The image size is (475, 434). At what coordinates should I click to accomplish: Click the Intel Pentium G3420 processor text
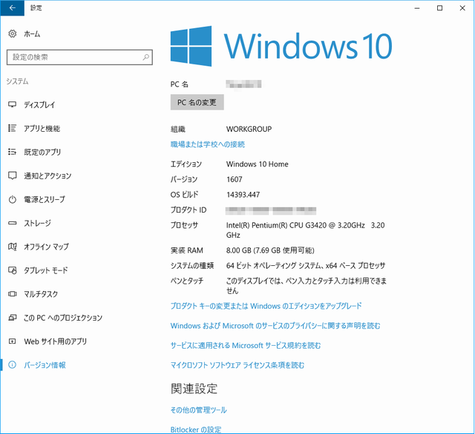[x=305, y=230]
